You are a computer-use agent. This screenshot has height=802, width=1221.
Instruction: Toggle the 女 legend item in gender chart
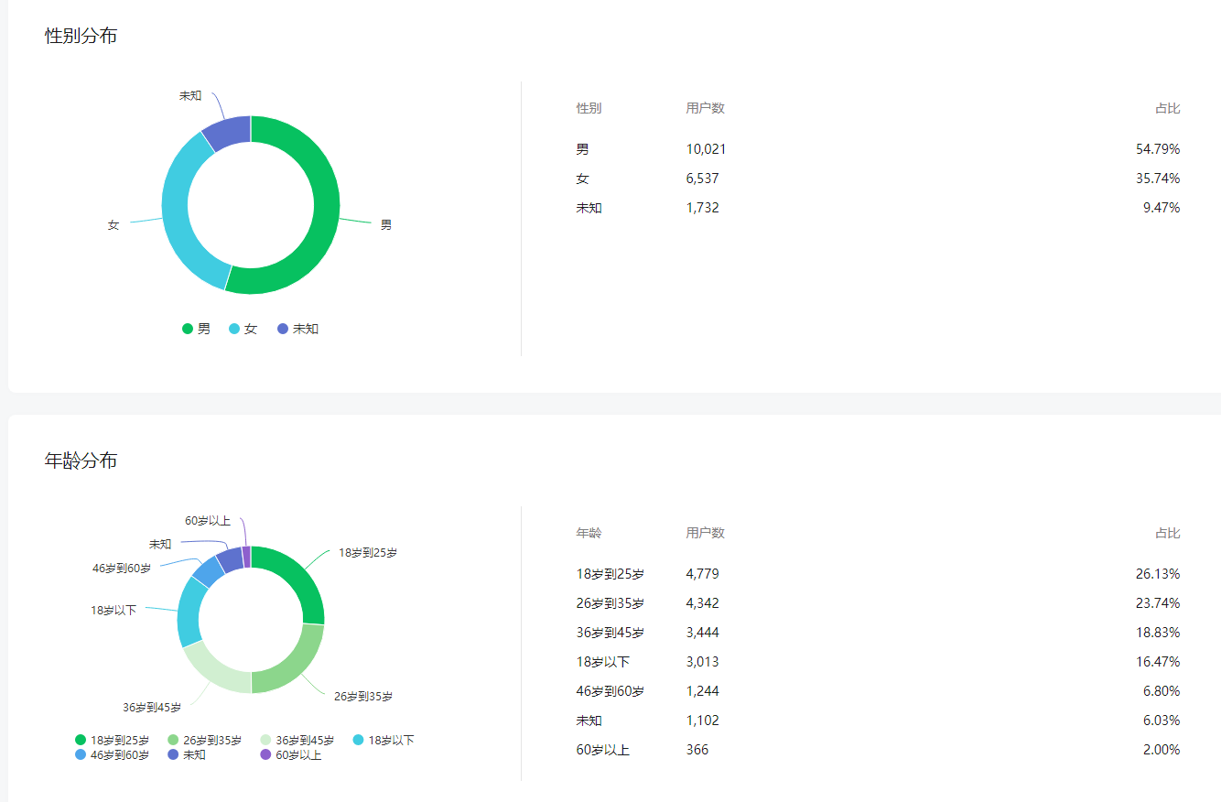click(x=243, y=329)
